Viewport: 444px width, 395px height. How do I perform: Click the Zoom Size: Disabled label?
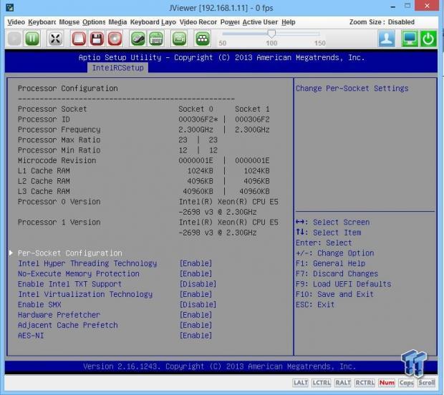tap(382, 22)
